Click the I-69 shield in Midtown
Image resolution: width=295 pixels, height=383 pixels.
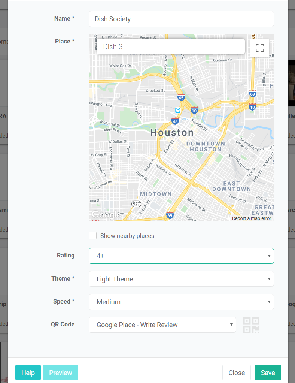coord(170,215)
